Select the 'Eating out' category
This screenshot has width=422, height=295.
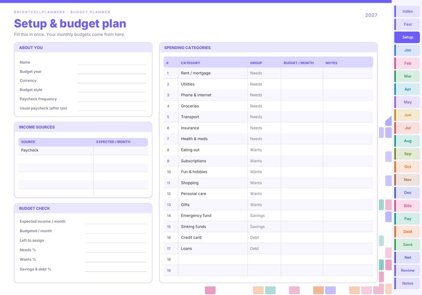213,150
